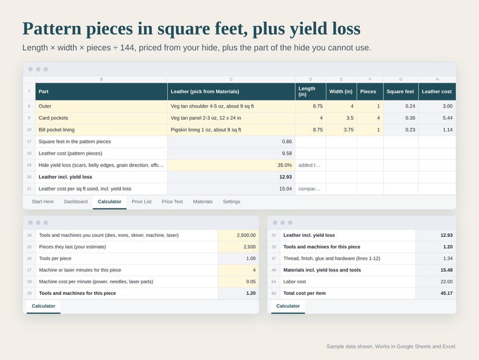Click the Card pockets pieces value 4
479x360 pixels.
370,118
